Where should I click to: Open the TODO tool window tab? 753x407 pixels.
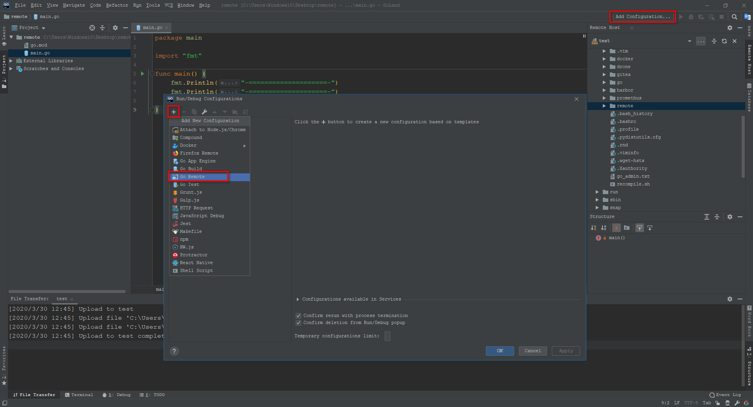[x=152, y=395]
